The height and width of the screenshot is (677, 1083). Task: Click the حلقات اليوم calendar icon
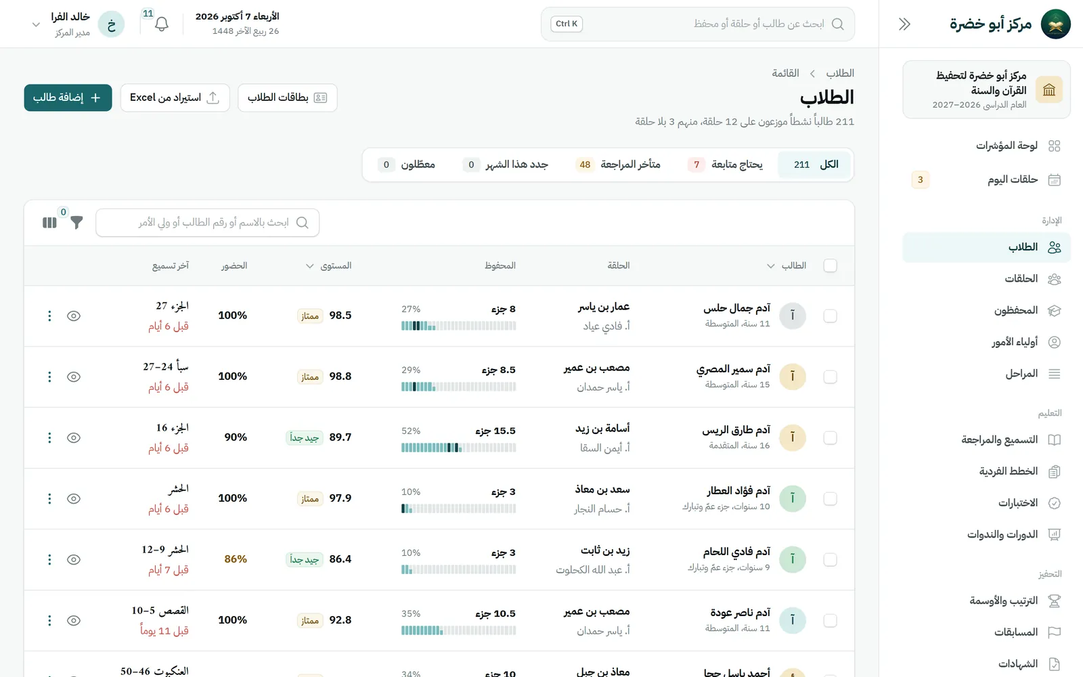coord(1054,180)
